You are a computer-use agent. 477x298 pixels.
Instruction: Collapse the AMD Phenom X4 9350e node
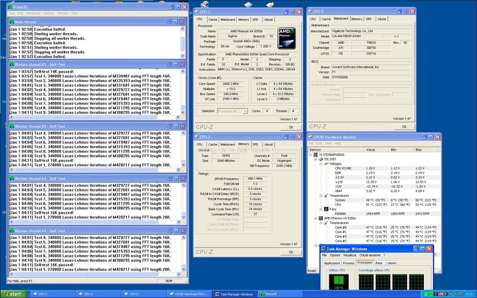click(315, 218)
